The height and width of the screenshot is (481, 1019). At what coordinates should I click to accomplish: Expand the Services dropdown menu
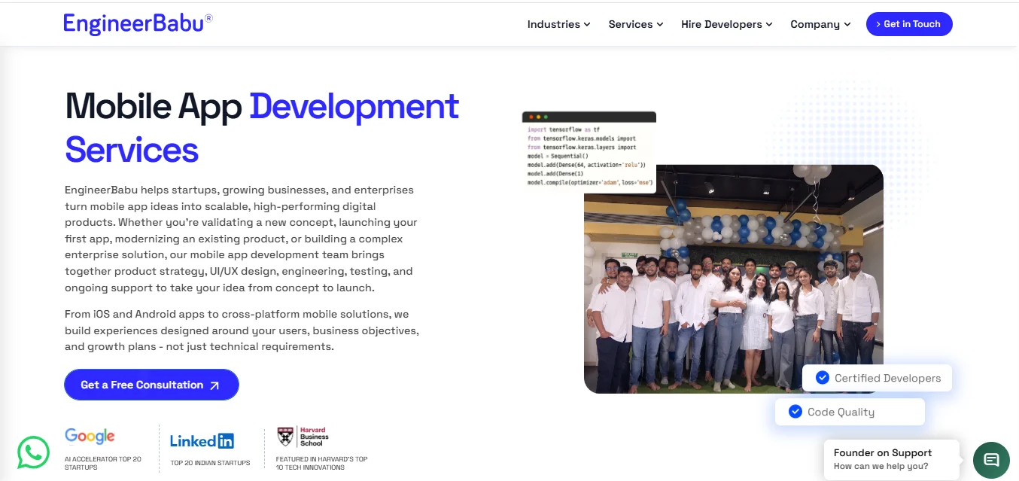[636, 24]
